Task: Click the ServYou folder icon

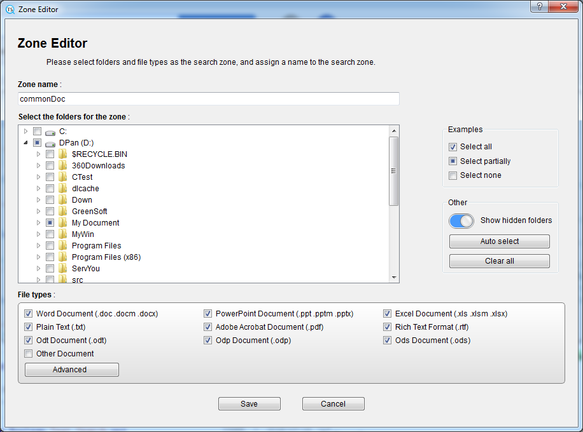Action: pyautogui.click(x=62, y=269)
